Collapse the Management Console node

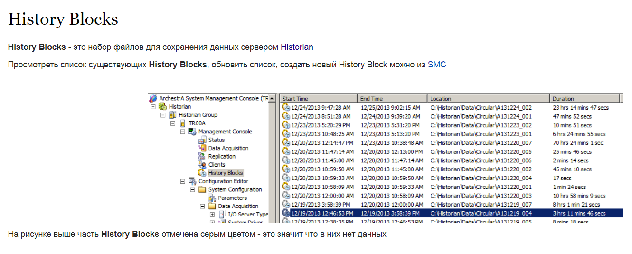point(183,132)
